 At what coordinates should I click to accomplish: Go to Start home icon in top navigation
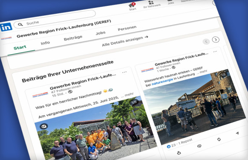tap(132, 6)
